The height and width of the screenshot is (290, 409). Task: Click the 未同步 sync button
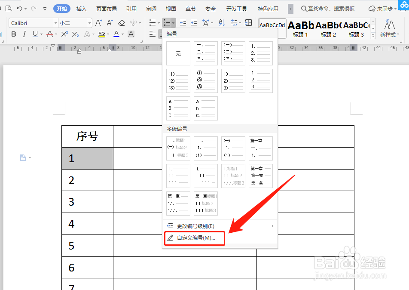click(382, 9)
